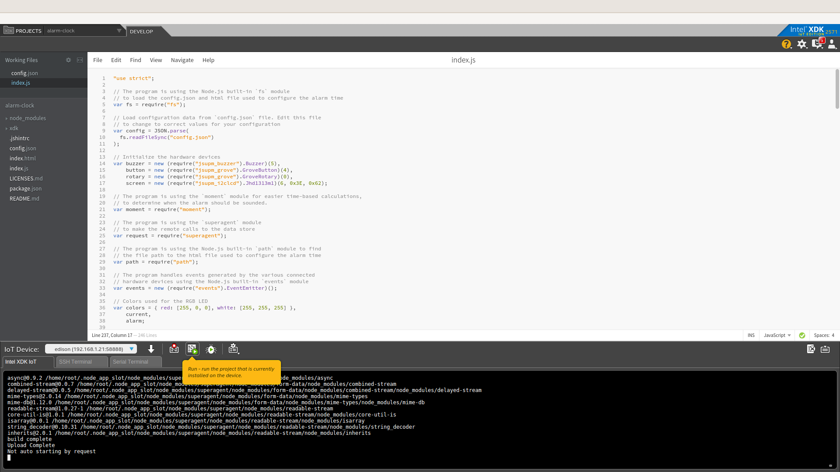The height and width of the screenshot is (472, 840).
Task: Click the alarm-clock project heading
Action: (20, 105)
